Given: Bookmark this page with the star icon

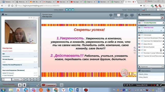Looking at the screenshot, I should click(144, 6).
